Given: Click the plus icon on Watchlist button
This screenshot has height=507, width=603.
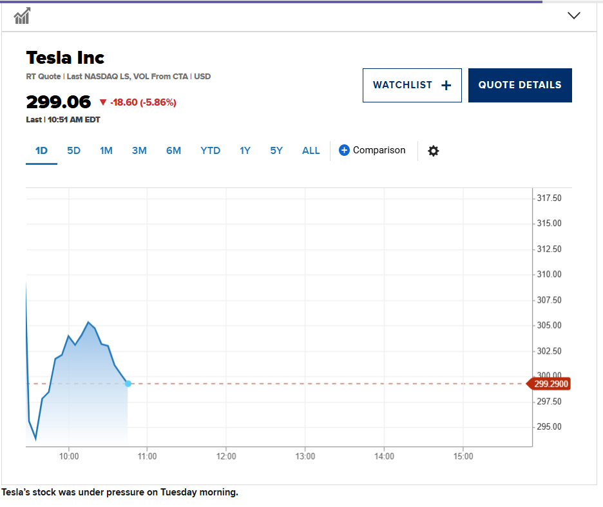Looking at the screenshot, I should pos(446,86).
